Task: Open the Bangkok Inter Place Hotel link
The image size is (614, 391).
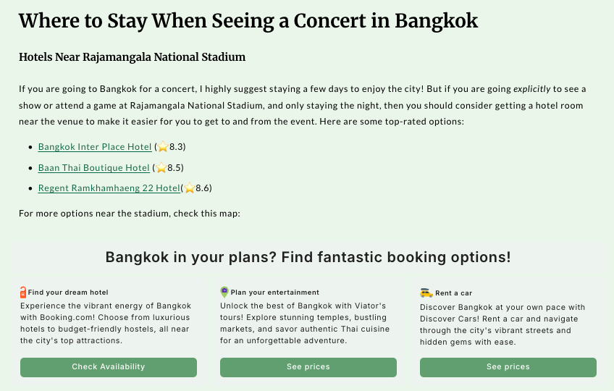Action: [x=95, y=147]
